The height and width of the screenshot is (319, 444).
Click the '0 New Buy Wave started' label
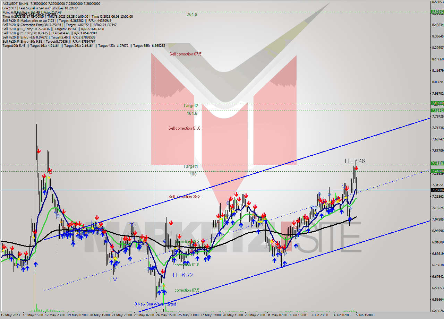(155, 304)
